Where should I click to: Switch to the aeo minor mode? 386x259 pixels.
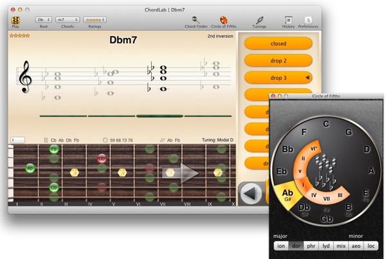(356, 246)
